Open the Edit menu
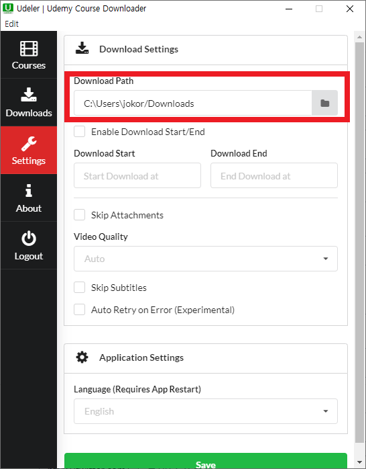 pos(11,24)
